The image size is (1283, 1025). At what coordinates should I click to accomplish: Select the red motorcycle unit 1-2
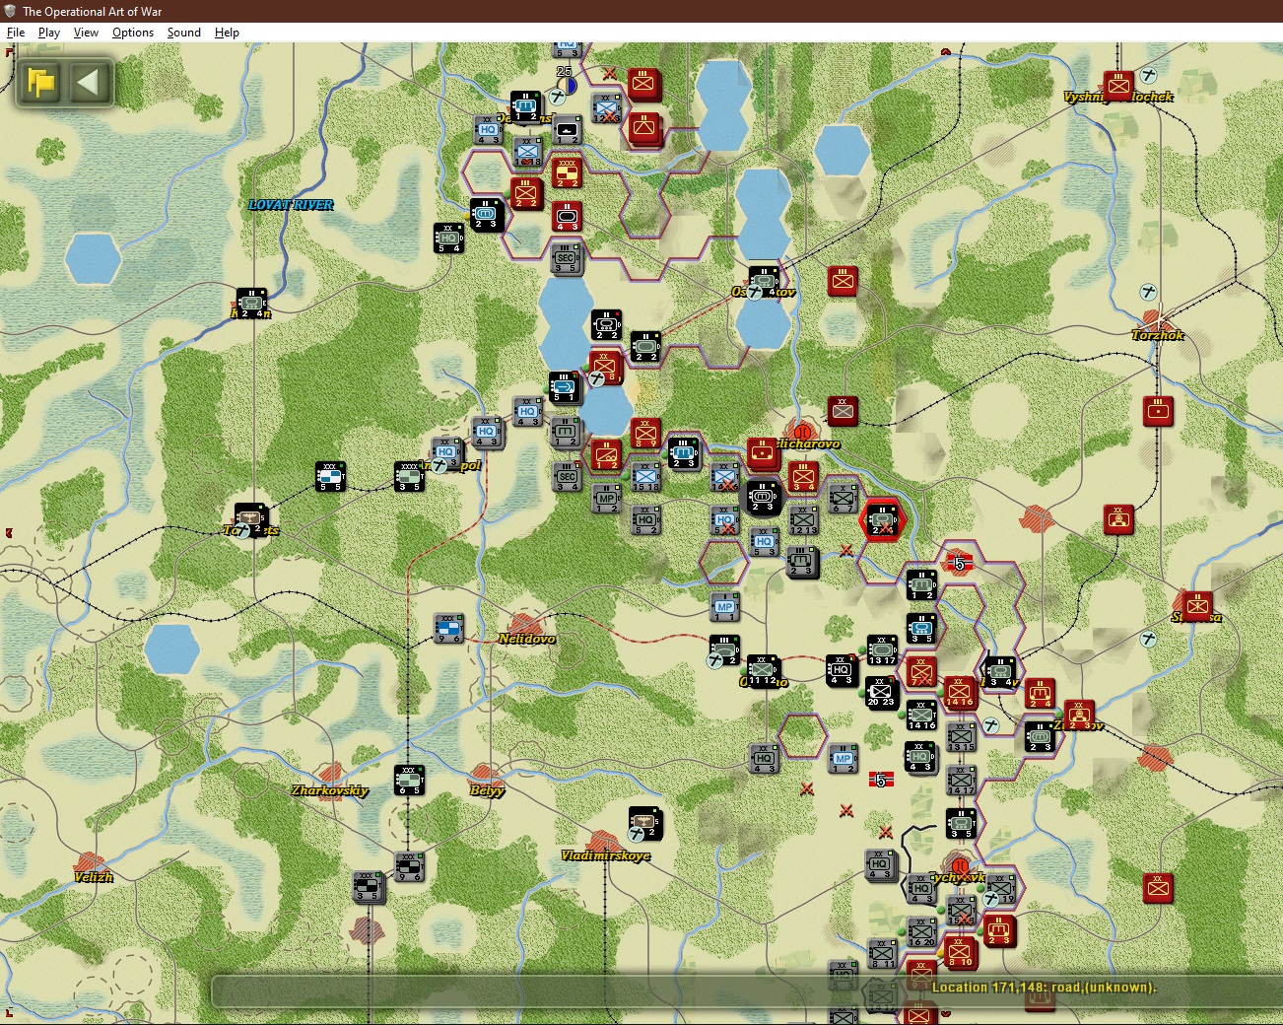click(605, 454)
